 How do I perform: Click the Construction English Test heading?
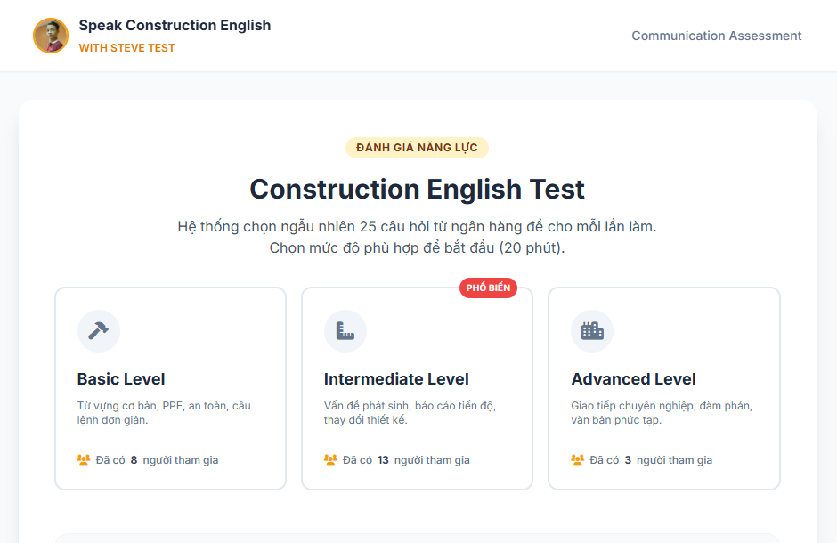(417, 189)
